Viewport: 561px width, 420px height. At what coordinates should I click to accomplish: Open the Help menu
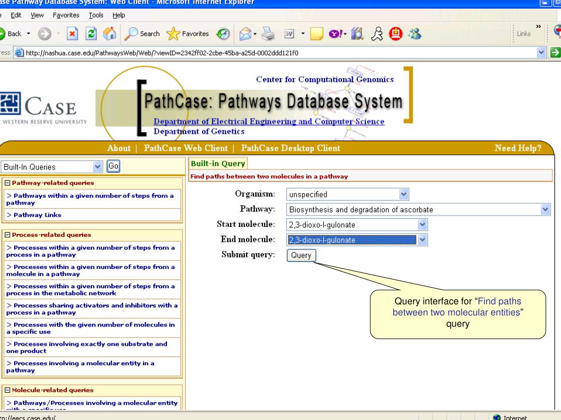pyautogui.click(x=118, y=15)
